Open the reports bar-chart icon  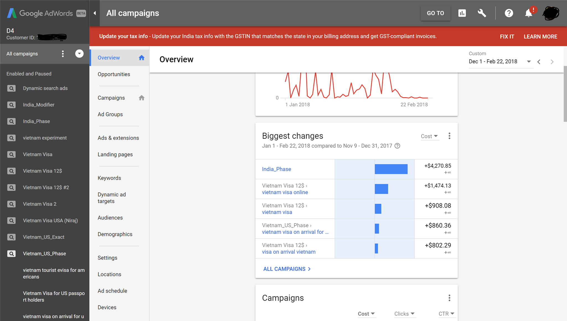tap(462, 13)
